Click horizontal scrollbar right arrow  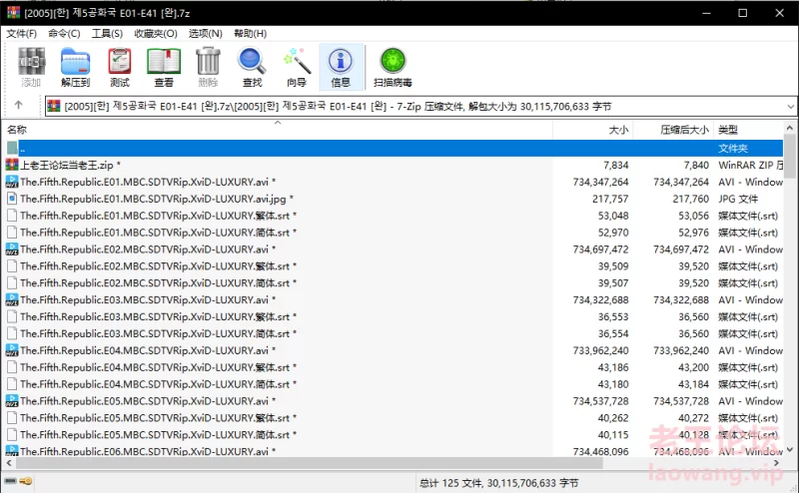click(x=777, y=463)
